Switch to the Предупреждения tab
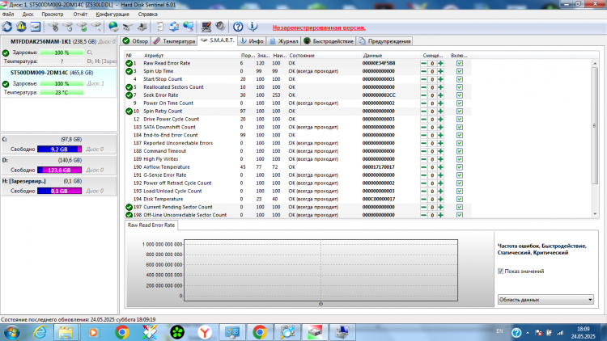The height and width of the screenshot is (341, 607). [384, 41]
